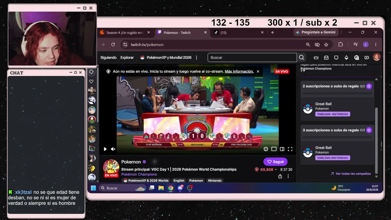
Task: Click the star badge on '3 suscripciones' goal
Action: click(x=369, y=130)
